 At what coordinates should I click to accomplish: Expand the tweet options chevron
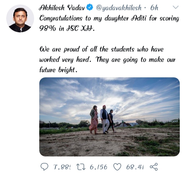click(x=176, y=7)
